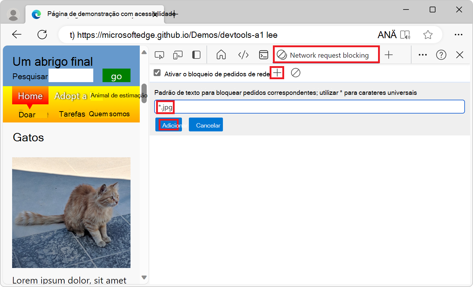Open more DevTools options with the ellipsis
This screenshot has width=473, height=287.
point(422,54)
